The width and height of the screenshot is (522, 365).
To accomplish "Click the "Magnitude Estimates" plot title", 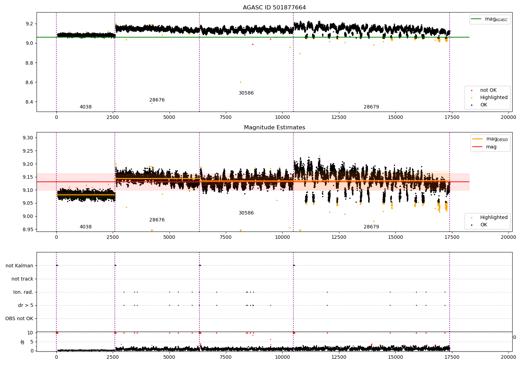I will (274, 128).
